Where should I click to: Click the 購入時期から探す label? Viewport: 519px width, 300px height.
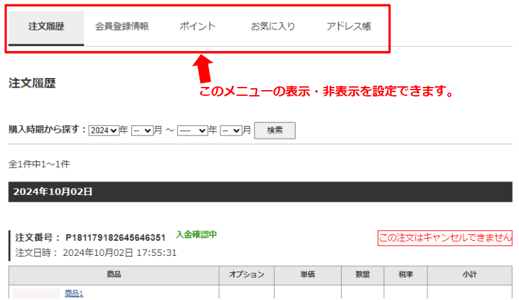(47, 129)
